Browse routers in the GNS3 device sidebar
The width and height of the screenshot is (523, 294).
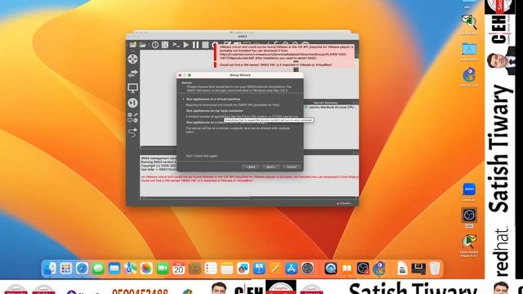132,59
